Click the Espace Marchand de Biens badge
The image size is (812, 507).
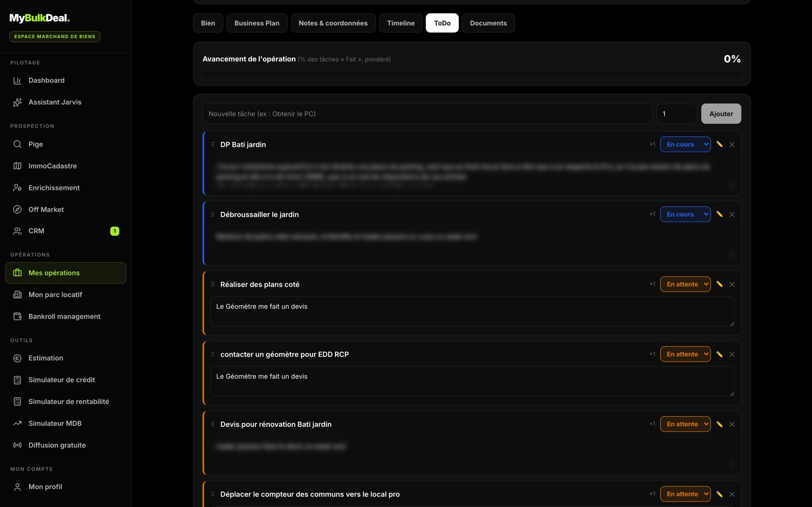(55, 37)
